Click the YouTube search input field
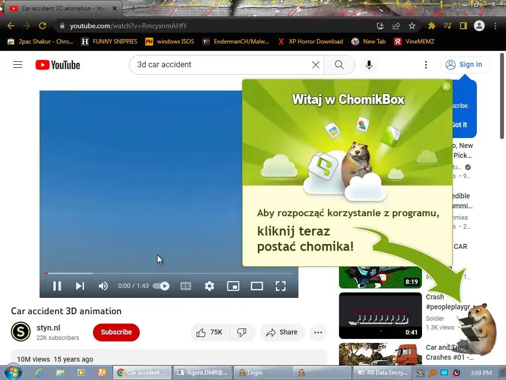This screenshot has height=380, width=506. pos(223,65)
